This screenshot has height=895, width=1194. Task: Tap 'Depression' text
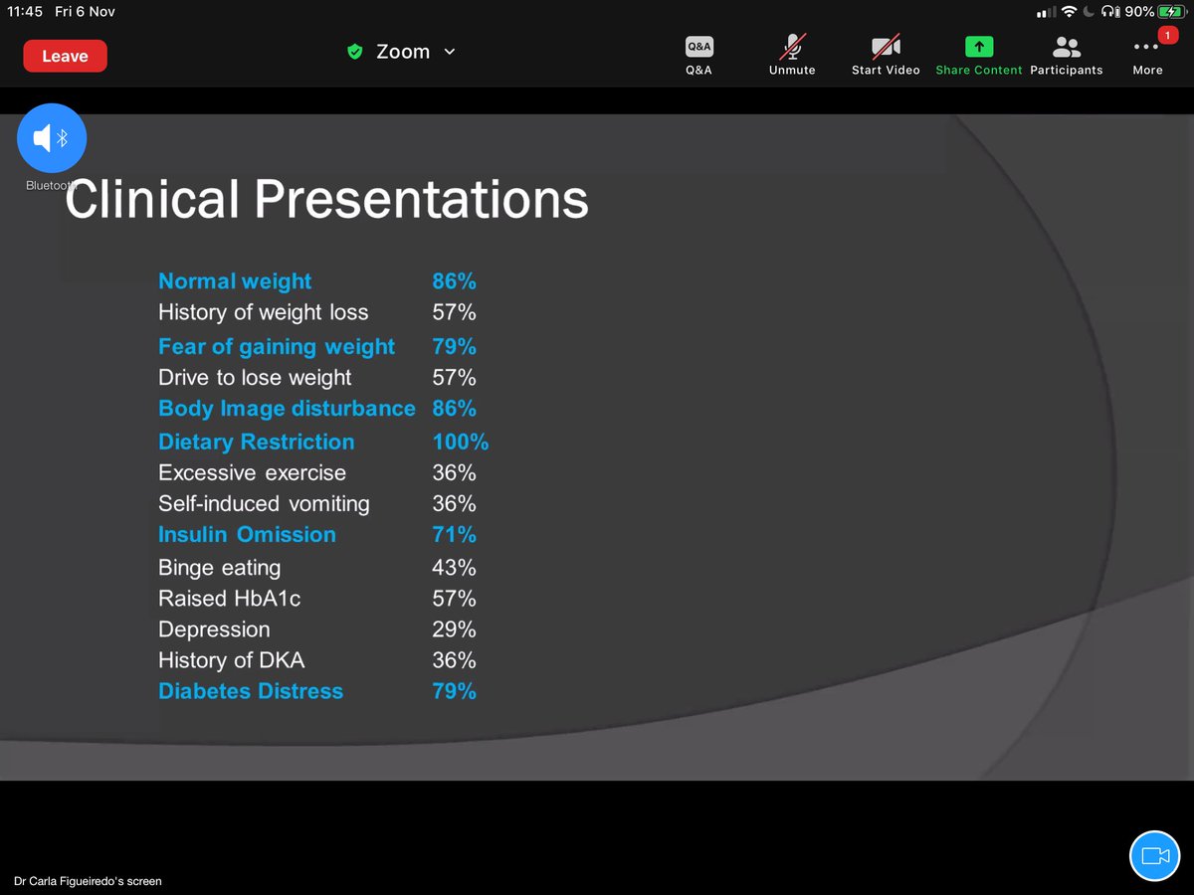(x=214, y=629)
